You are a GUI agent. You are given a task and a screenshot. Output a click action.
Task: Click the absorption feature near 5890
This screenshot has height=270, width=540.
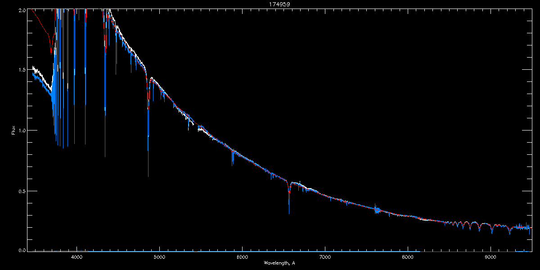233,157
